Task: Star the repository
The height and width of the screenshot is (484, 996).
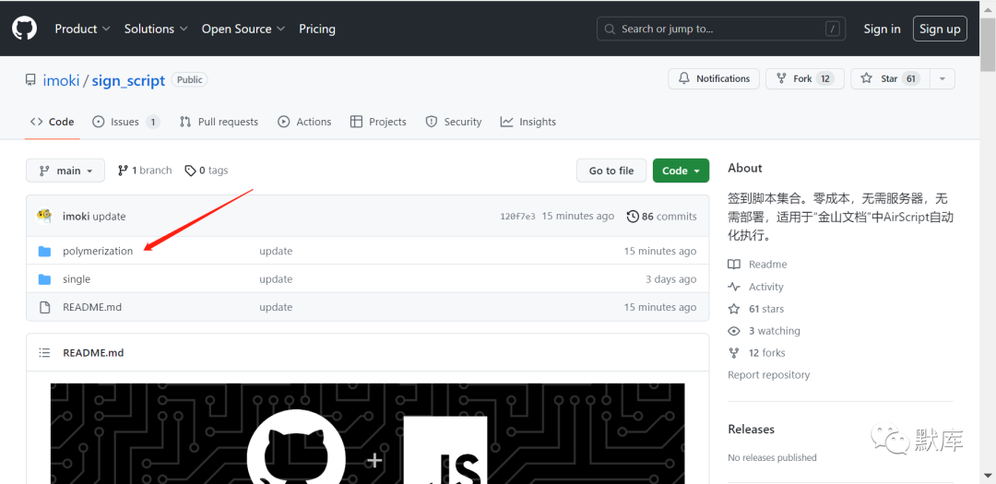Action: [890, 78]
